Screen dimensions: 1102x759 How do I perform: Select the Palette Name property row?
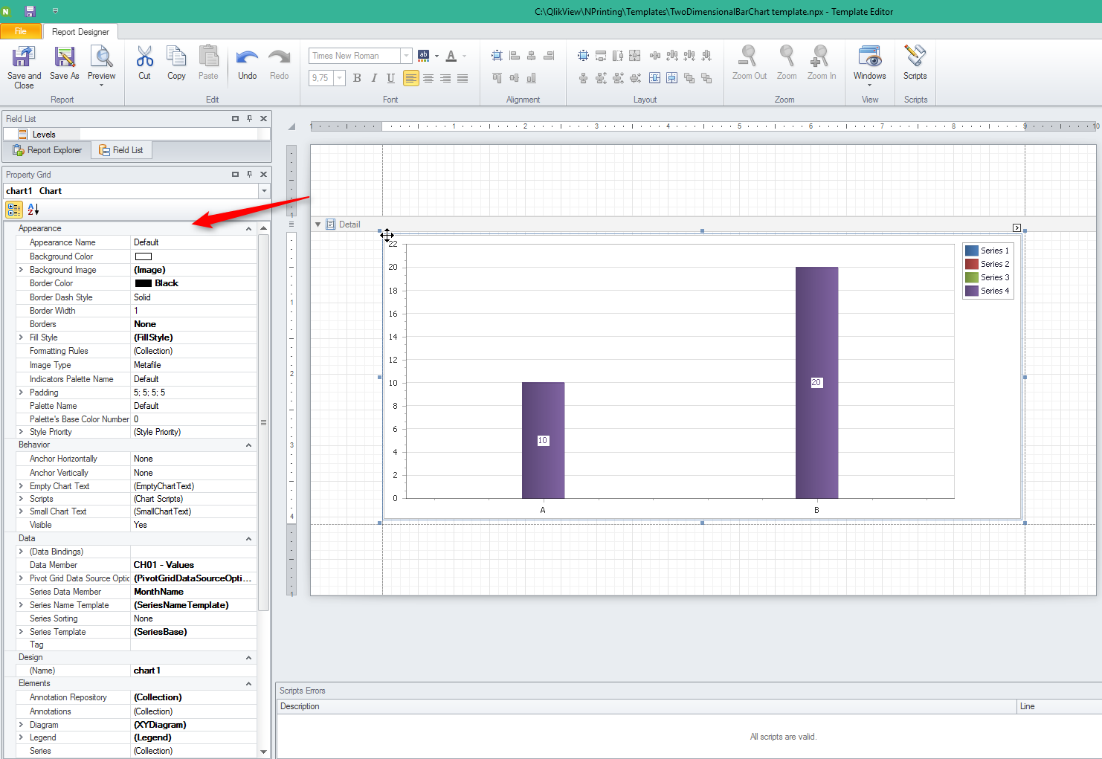click(x=137, y=406)
